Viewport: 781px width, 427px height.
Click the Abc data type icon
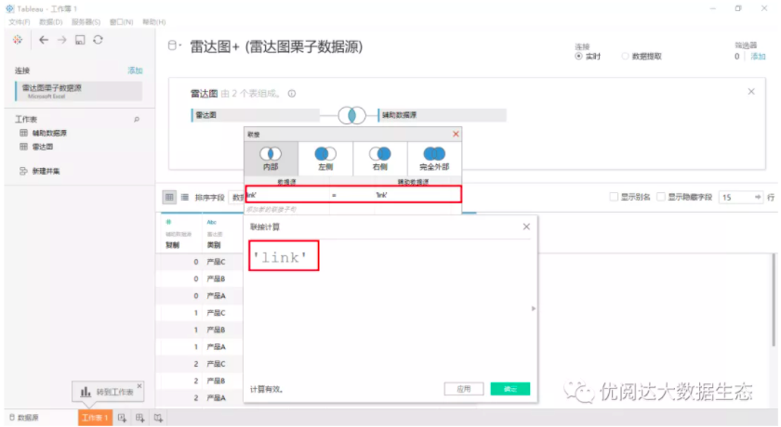point(212,222)
